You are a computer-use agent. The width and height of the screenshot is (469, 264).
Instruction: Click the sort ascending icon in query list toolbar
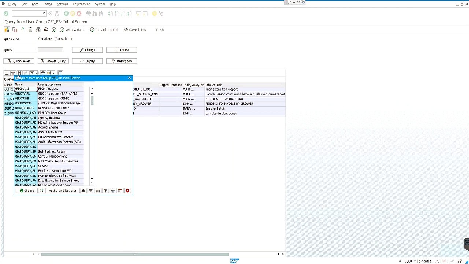(x=7, y=73)
